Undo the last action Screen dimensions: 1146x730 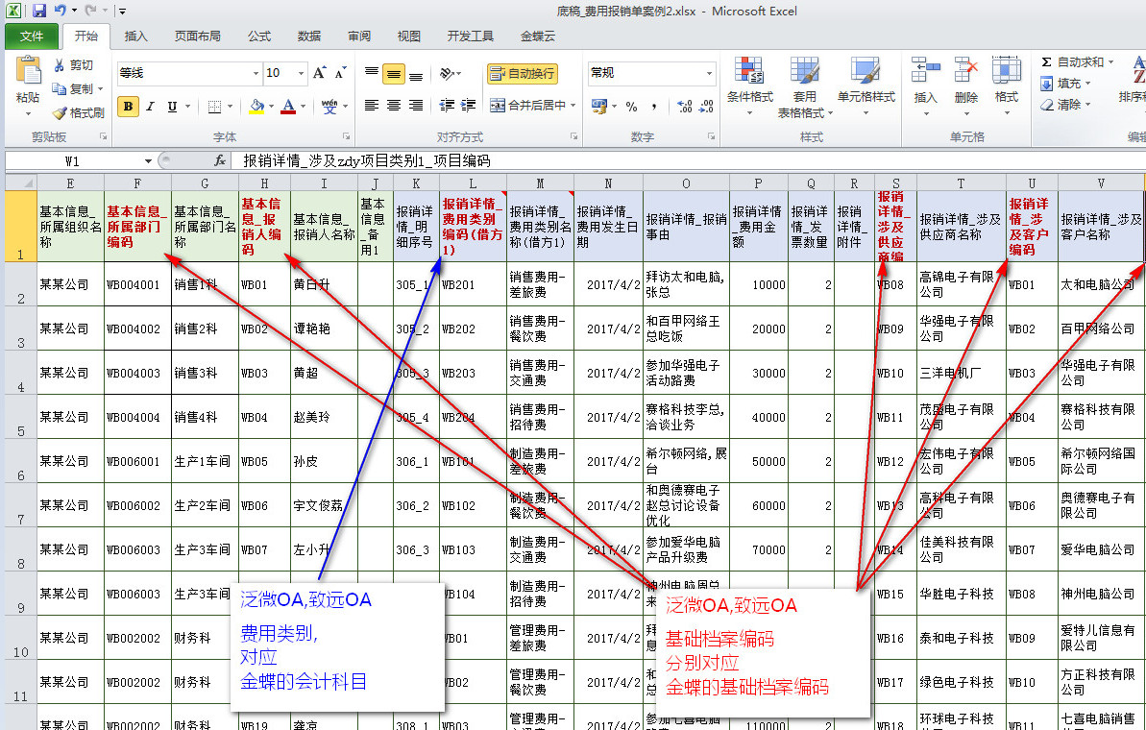60,11
